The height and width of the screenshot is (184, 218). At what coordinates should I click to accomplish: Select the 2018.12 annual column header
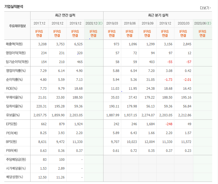(x=57, y=23)
